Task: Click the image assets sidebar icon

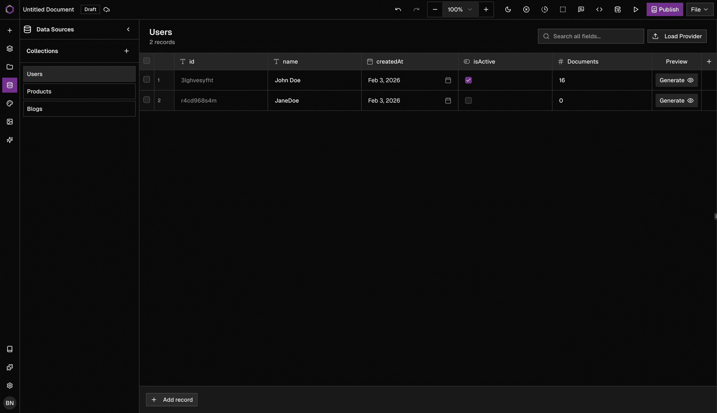Action: [x=9, y=121]
